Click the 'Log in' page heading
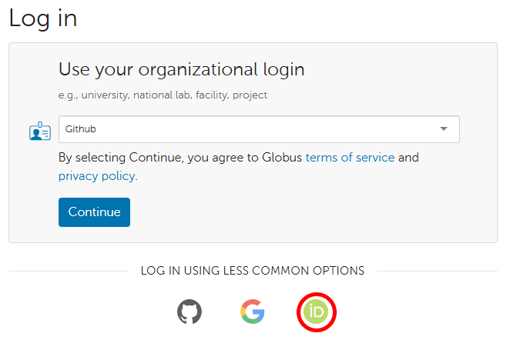Screen dimensions: 510x350 coord(43,18)
